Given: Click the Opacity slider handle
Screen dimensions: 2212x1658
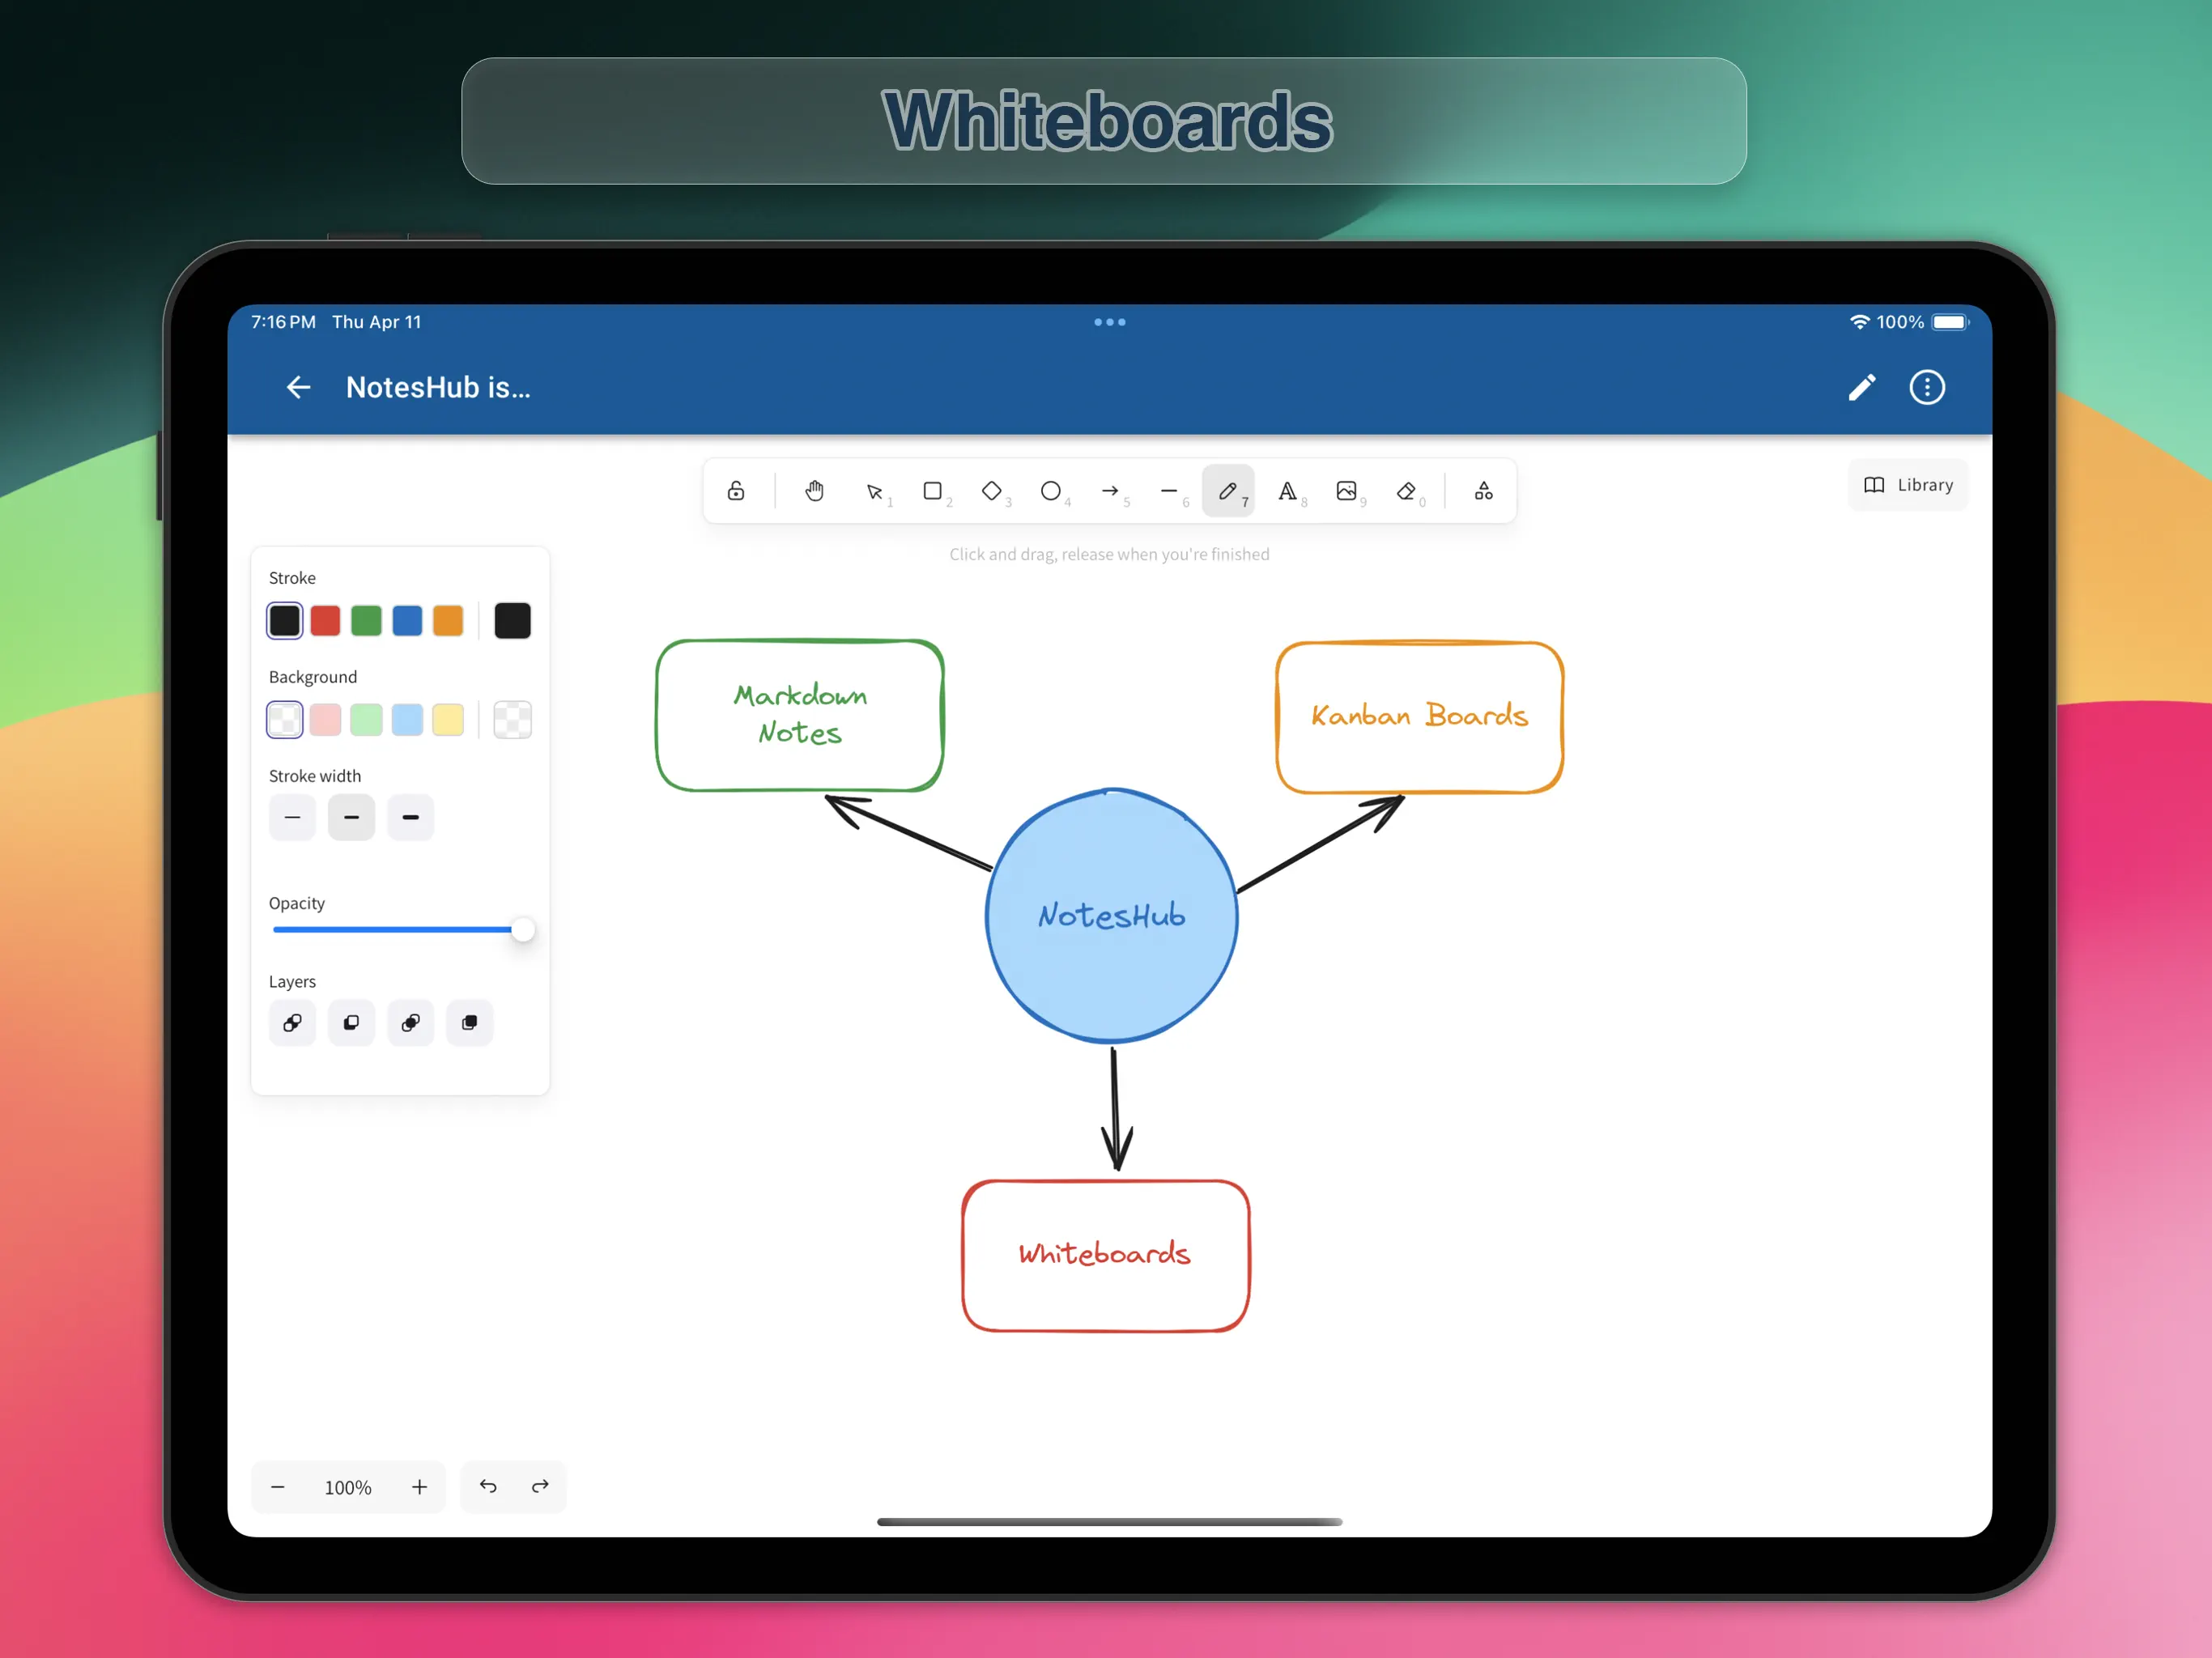Looking at the screenshot, I should (x=522, y=930).
